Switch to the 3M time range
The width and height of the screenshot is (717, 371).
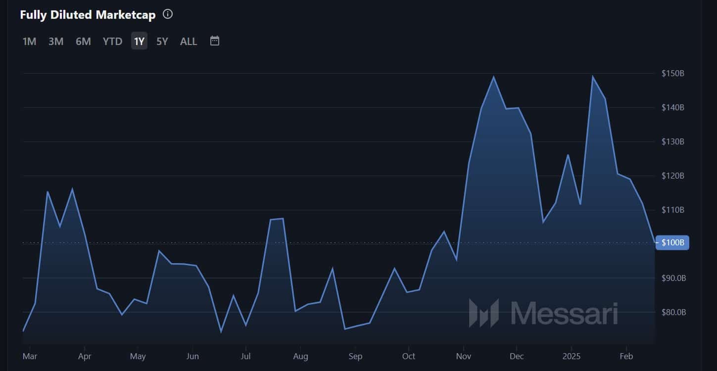56,42
